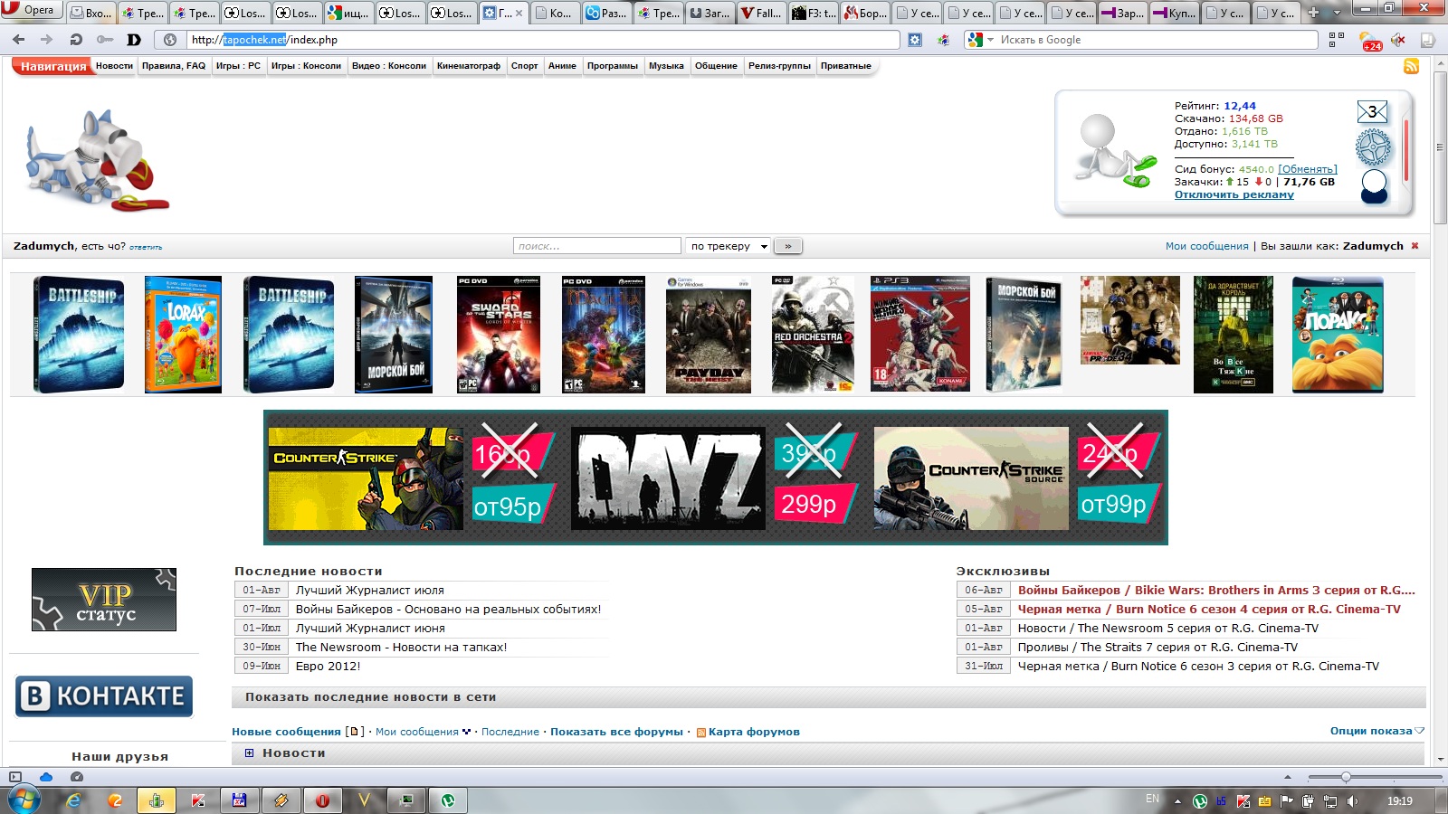1448x814 pixels.
Task: Open the zoom menu arrow in the status bar
Action: [x=1288, y=777]
